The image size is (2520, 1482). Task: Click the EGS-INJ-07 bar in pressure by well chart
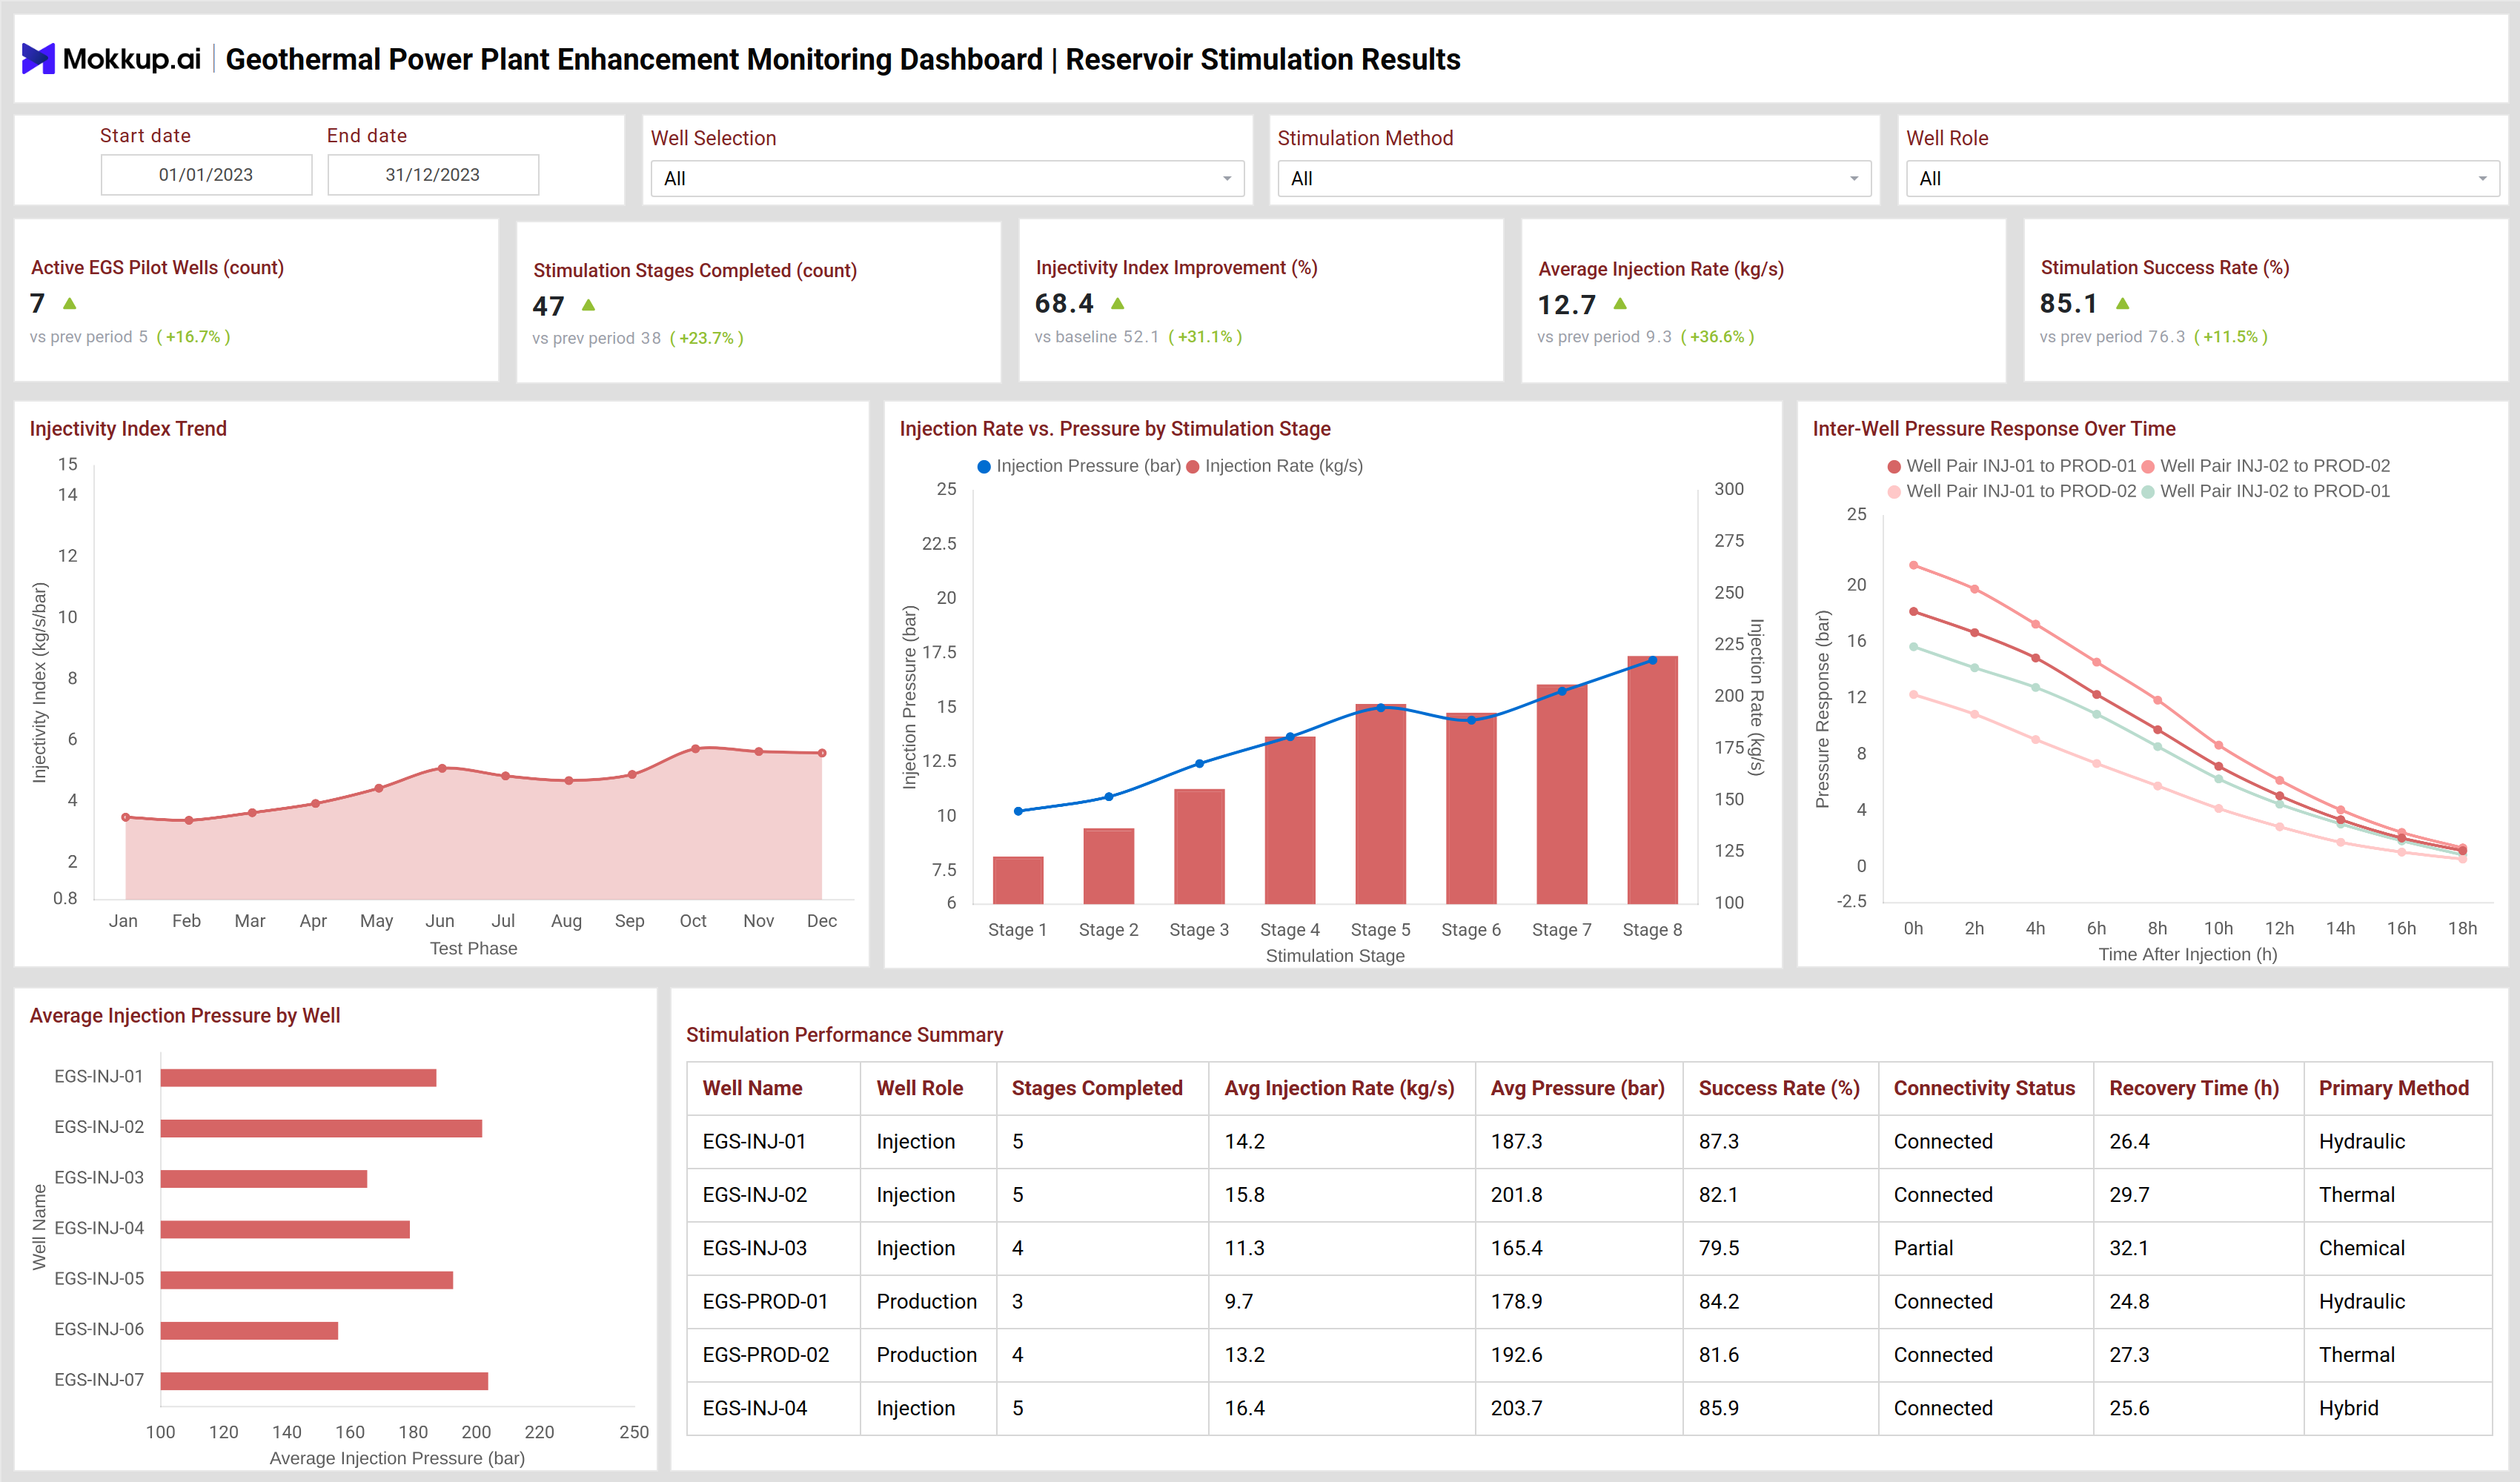pyautogui.click(x=324, y=1381)
